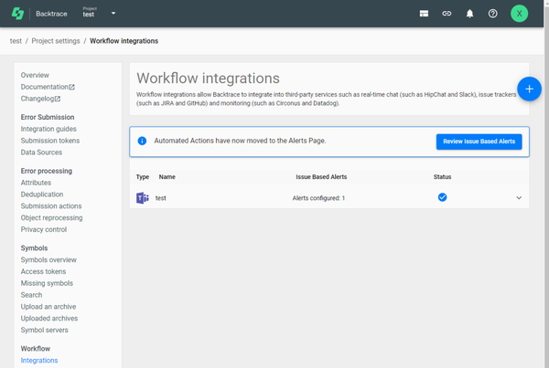Select Deduplication in sidebar menu
The height and width of the screenshot is (368, 549).
pos(44,195)
